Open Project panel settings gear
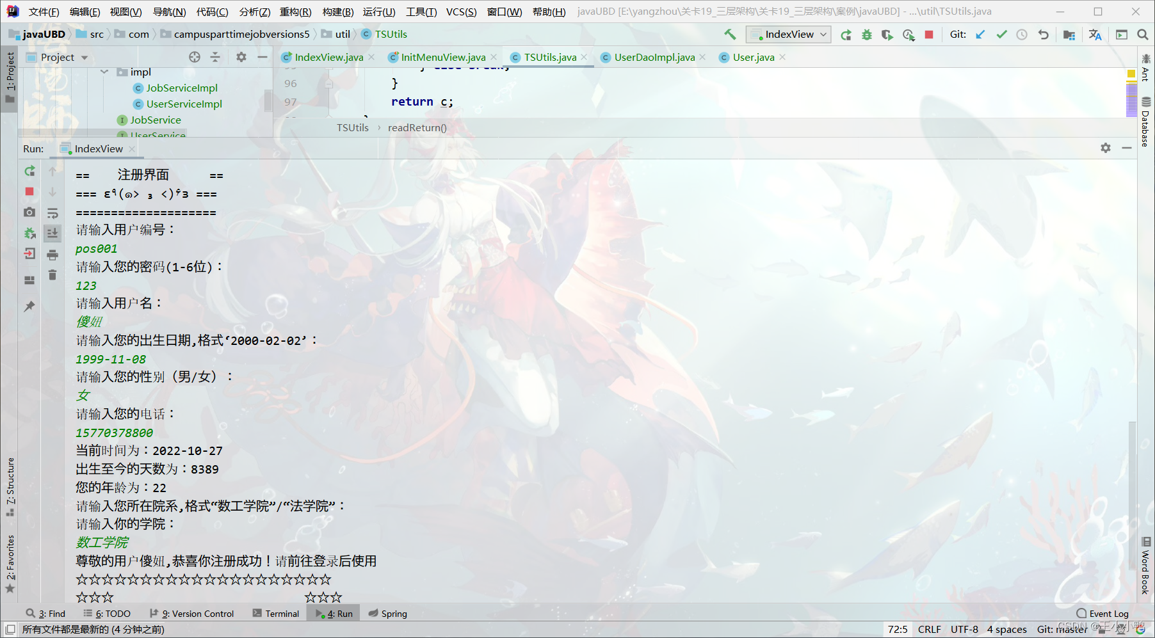This screenshot has height=638, width=1155. click(x=241, y=57)
